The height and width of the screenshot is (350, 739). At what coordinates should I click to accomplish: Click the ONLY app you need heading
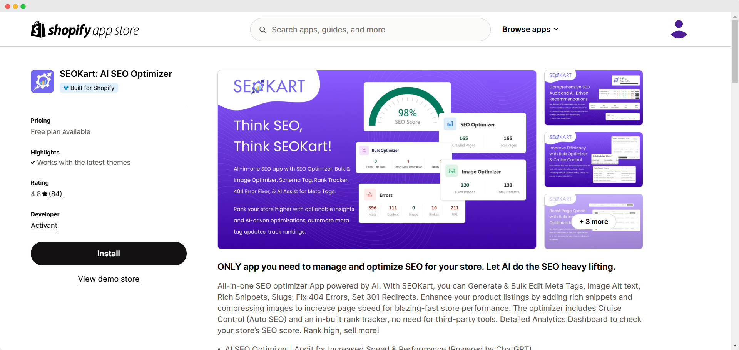416,267
